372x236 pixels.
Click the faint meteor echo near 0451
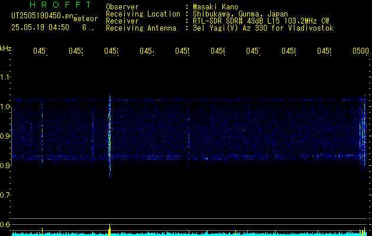pyautogui.click(x=42, y=137)
